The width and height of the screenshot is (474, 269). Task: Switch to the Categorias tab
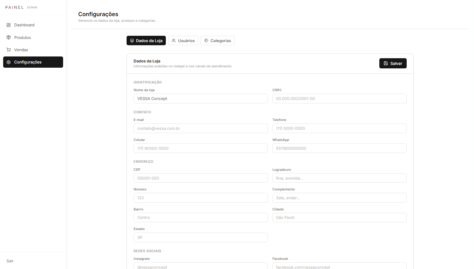tap(217, 41)
